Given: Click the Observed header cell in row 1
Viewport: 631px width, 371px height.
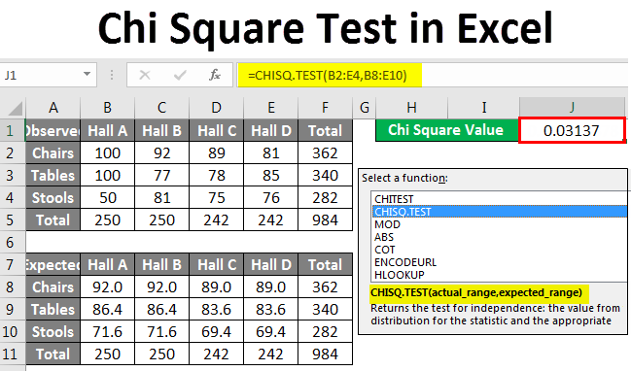Looking at the screenshot, I should tap(53, 131).
